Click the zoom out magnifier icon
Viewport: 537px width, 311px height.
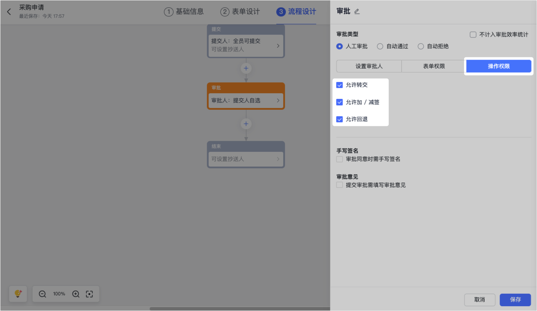click(43, 294)
